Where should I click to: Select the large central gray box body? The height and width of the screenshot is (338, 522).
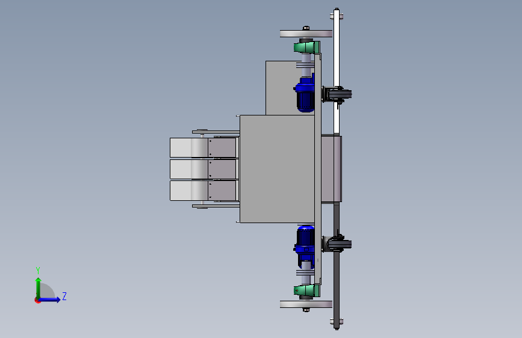tap(277, 169)
